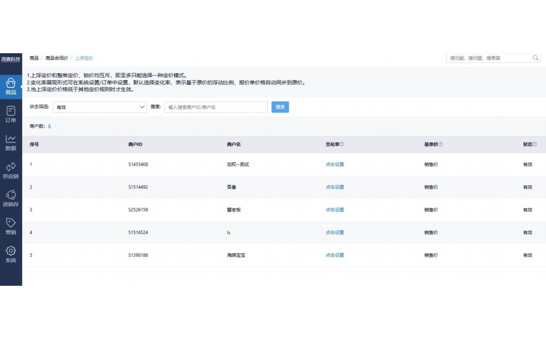
Task: Click the 输入搜索商户ID/商户名 input field
Action: (216, 107)
